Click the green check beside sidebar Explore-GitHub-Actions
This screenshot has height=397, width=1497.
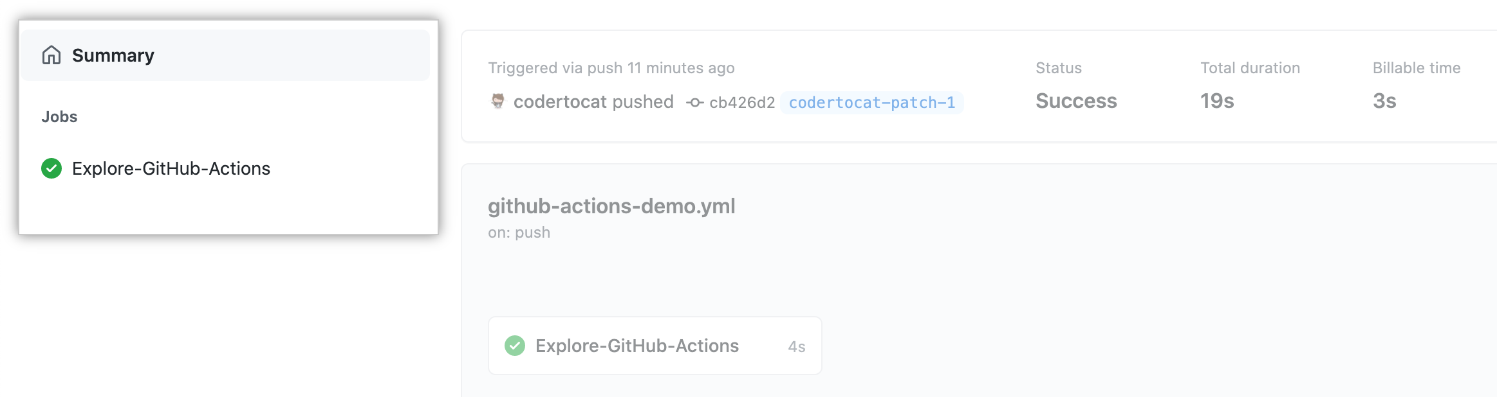point(51,168)
